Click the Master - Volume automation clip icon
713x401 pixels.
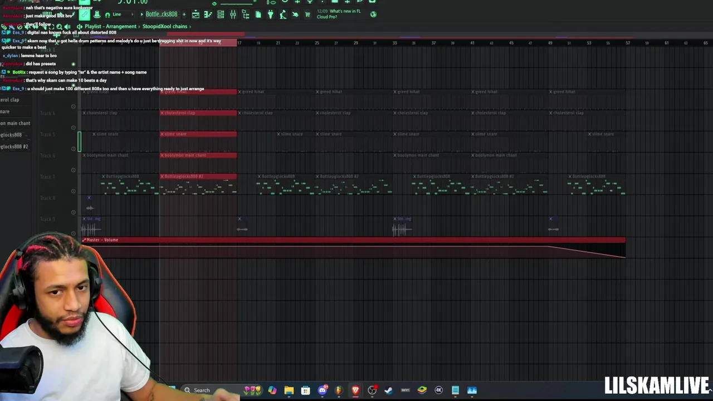(84, 239)
